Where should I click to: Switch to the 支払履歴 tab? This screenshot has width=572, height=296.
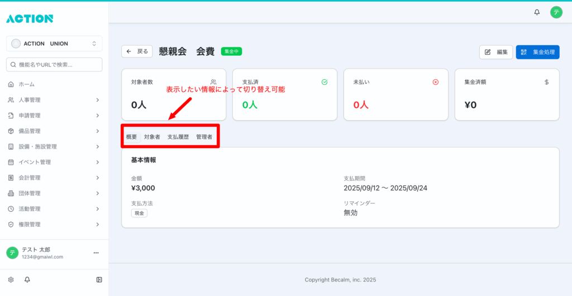[178, 137]
